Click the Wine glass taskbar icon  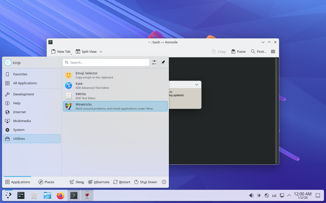87,195
